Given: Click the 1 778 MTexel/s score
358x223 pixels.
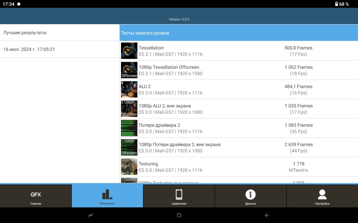Looking at the screenshot, I should tap(299, 167).
